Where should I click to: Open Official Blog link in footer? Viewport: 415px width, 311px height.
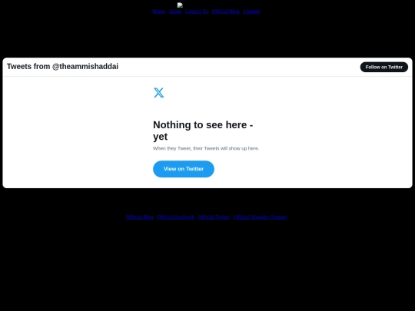pyautogui.click(x=139, y=217)
